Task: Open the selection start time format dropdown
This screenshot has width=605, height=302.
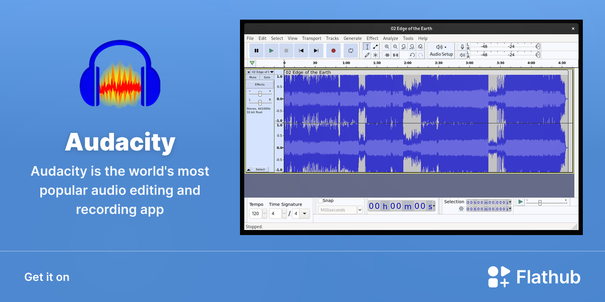Action: pyautogui.click(x=510, y=202)
